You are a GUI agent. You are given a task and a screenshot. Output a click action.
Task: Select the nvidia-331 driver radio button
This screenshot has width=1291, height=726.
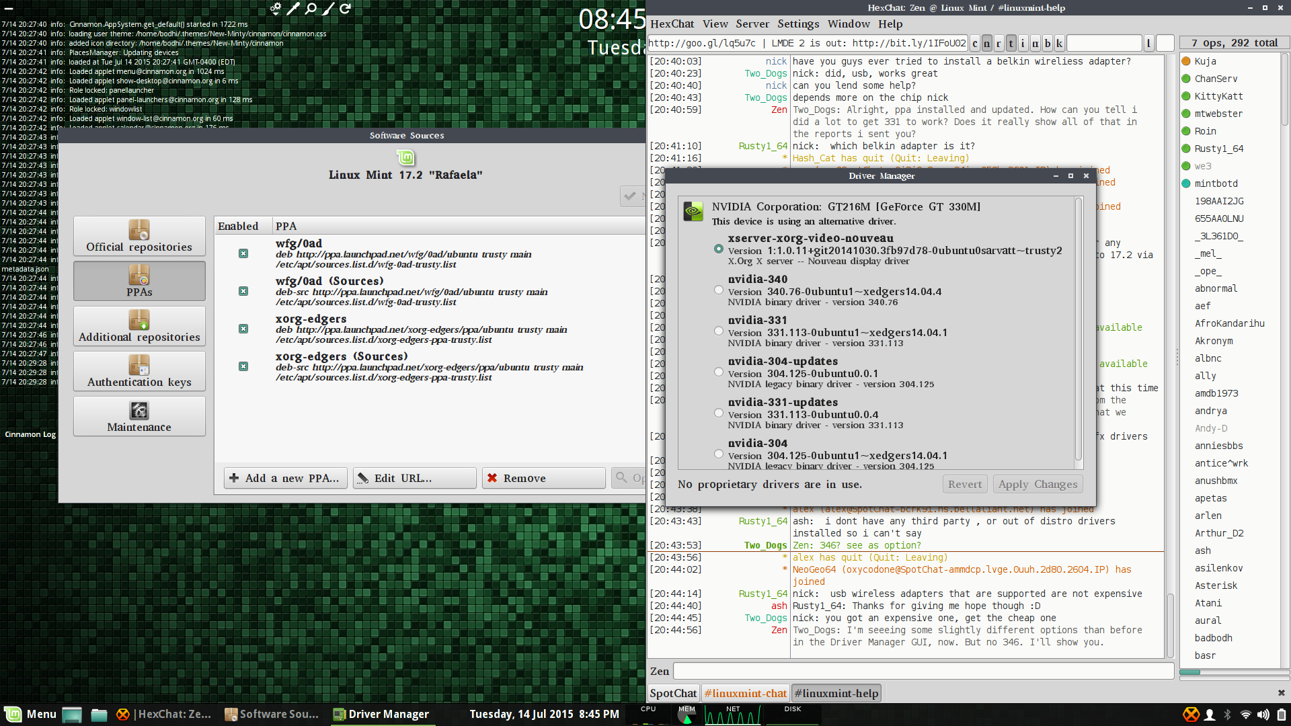click(x=719, y=331)
